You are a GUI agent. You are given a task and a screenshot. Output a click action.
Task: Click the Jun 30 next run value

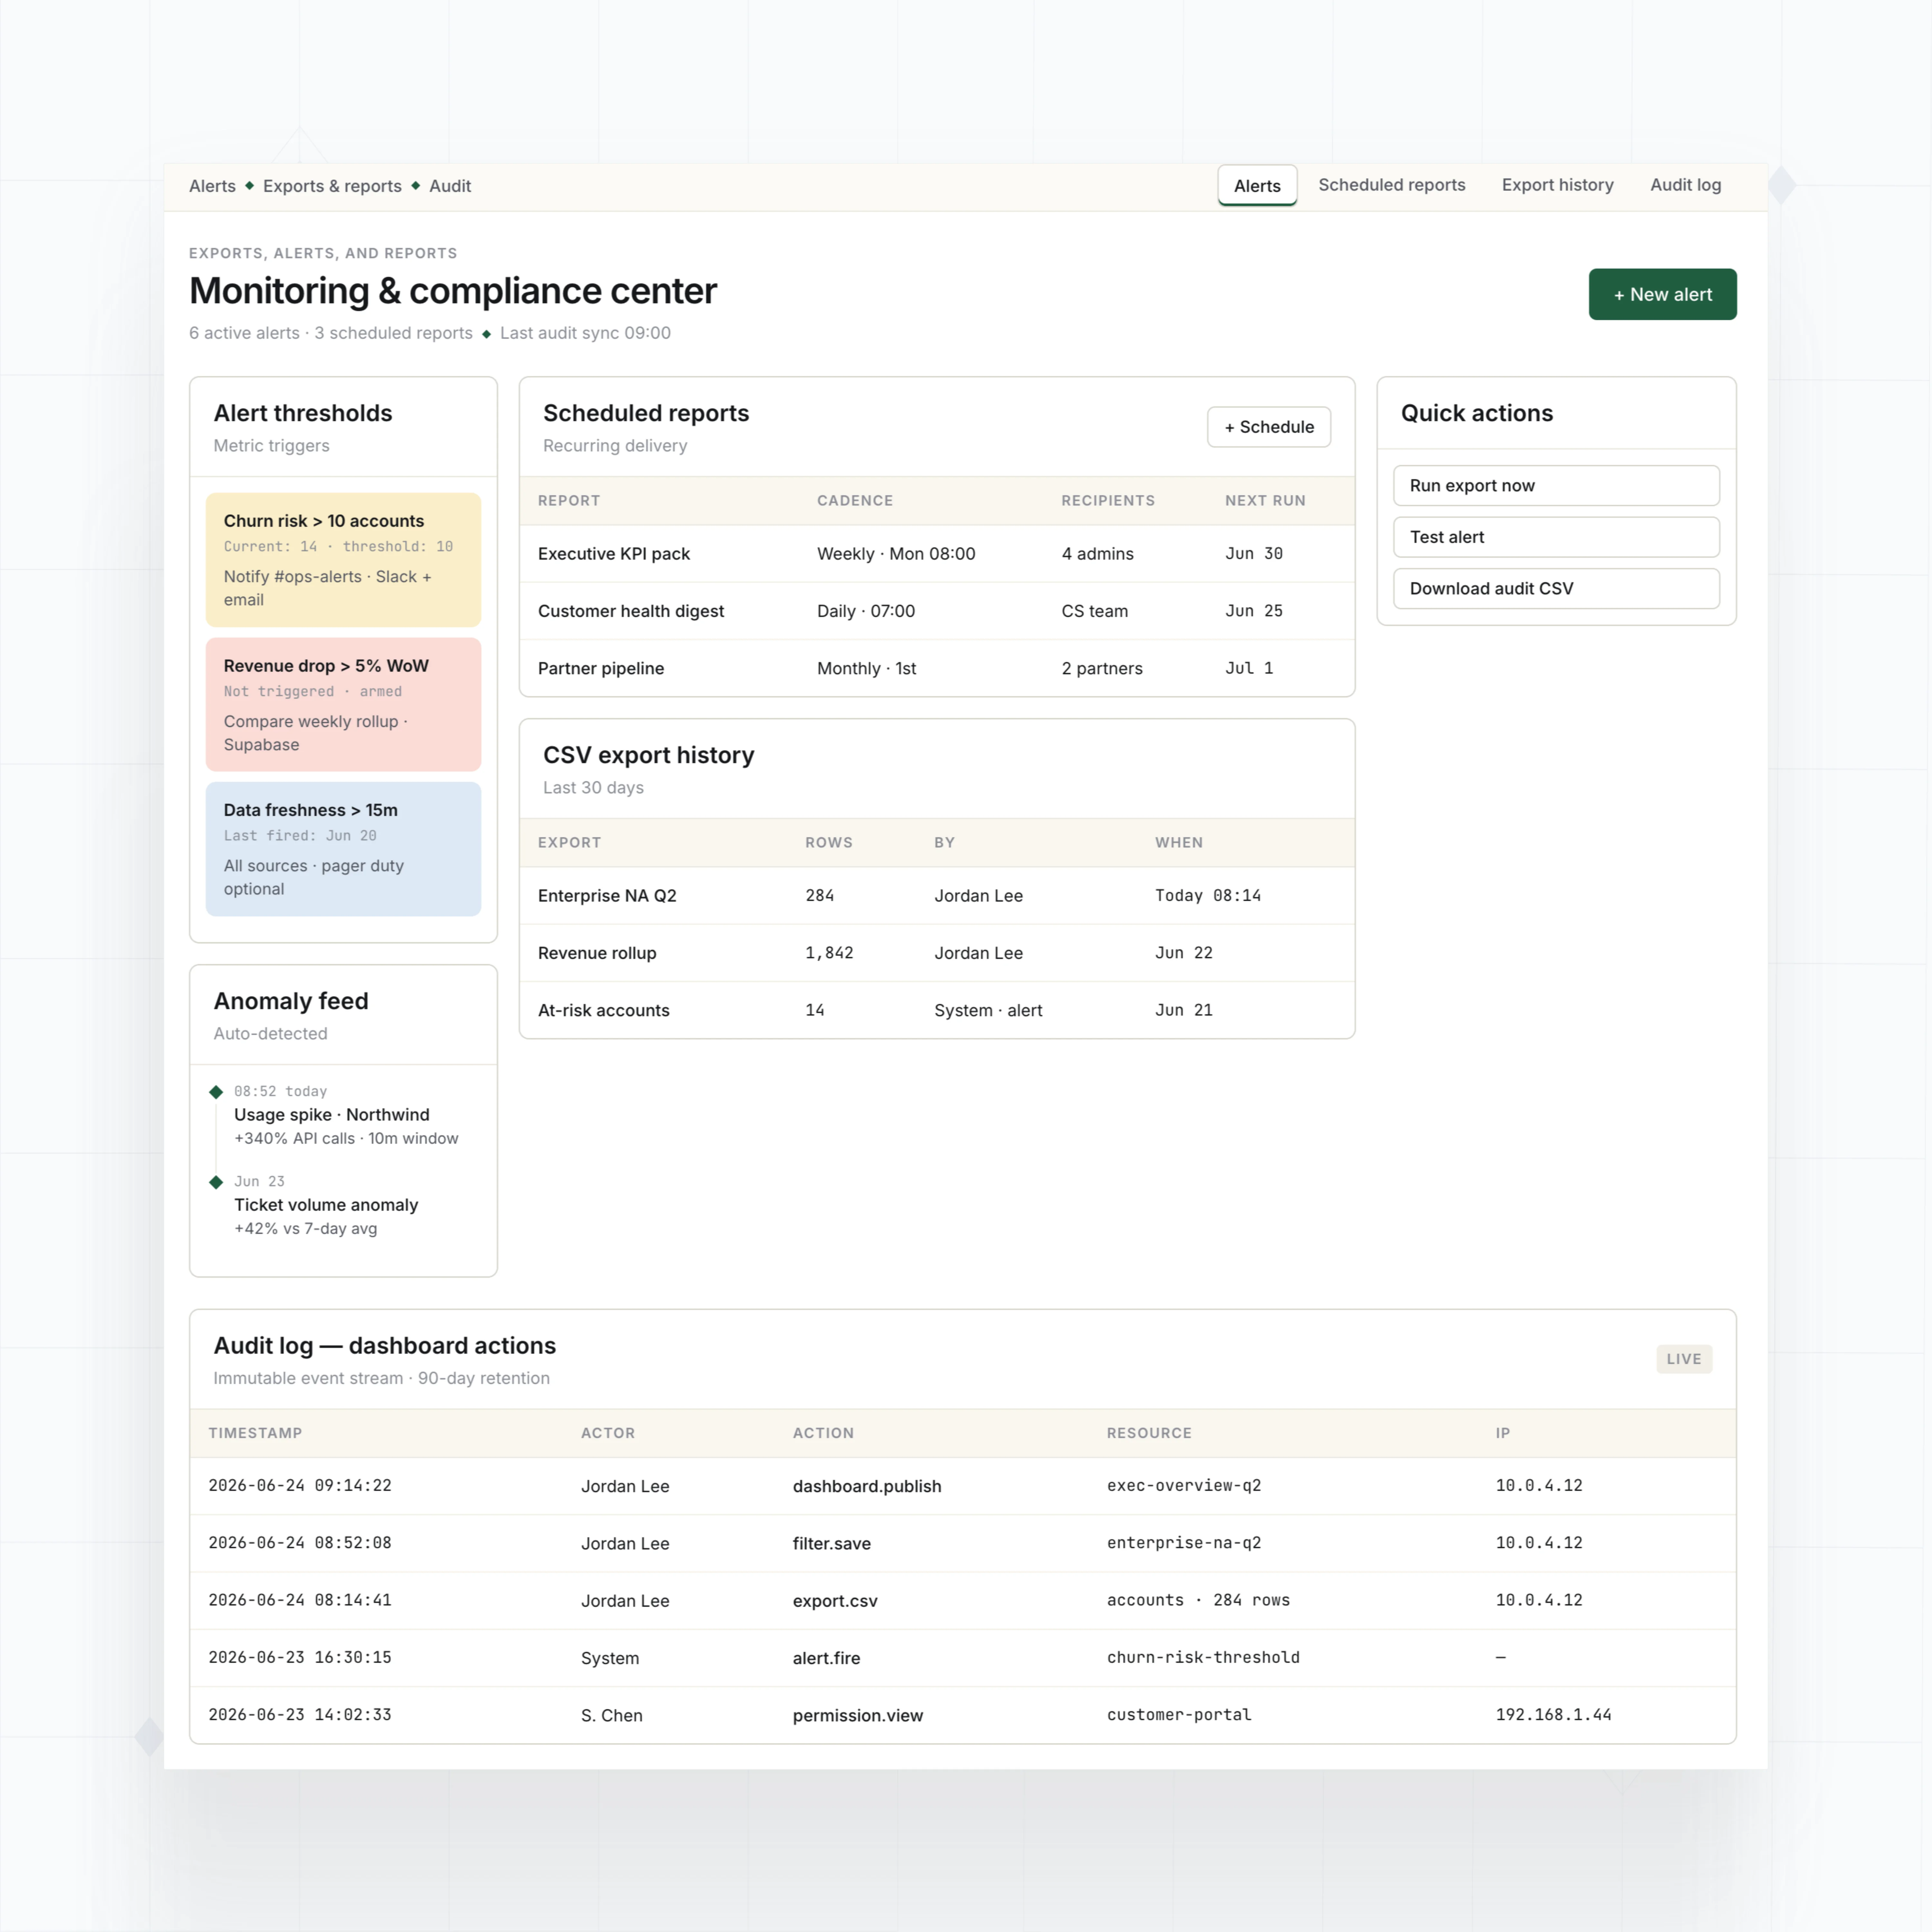(1254, 554)
